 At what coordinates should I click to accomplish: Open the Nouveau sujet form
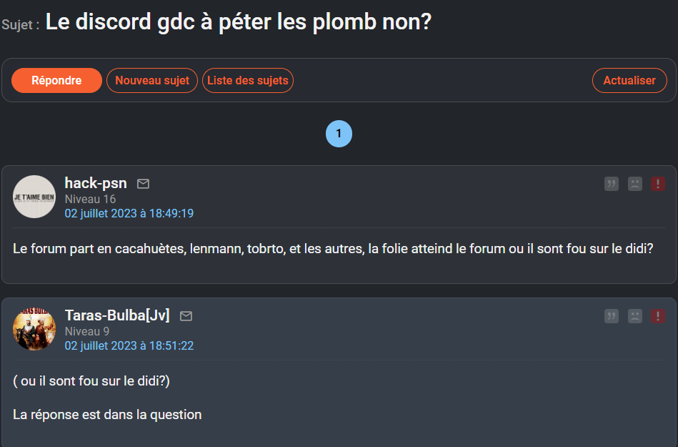click(x=152, y=81)
